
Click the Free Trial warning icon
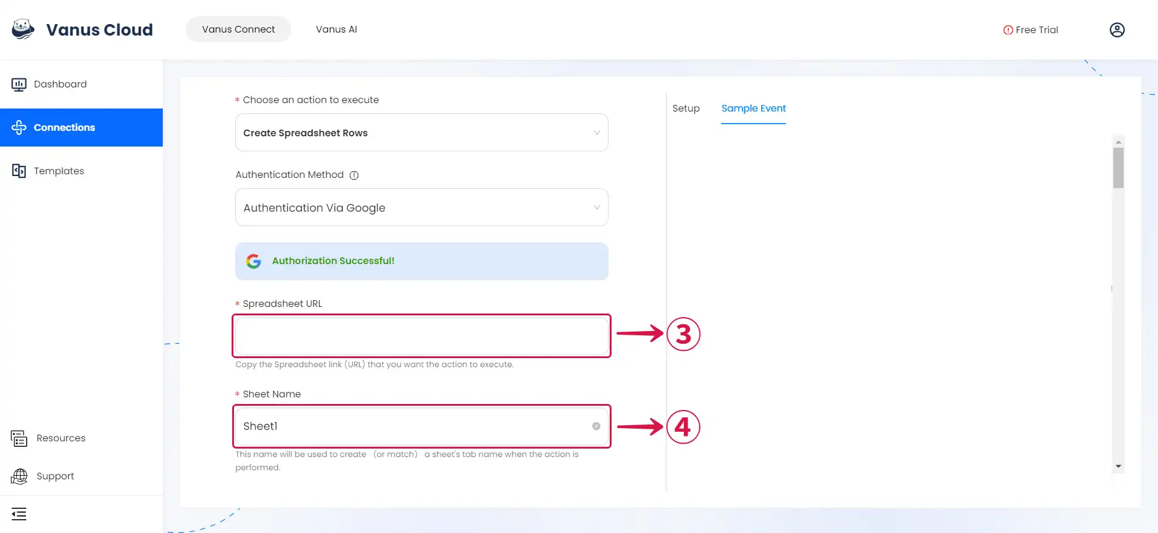coord(1008,30)
